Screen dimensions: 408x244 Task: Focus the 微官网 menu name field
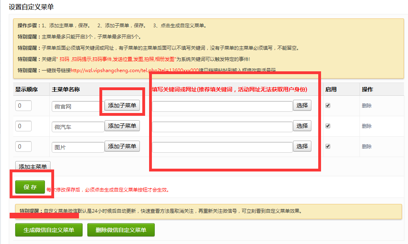click(x=78, y=107)
